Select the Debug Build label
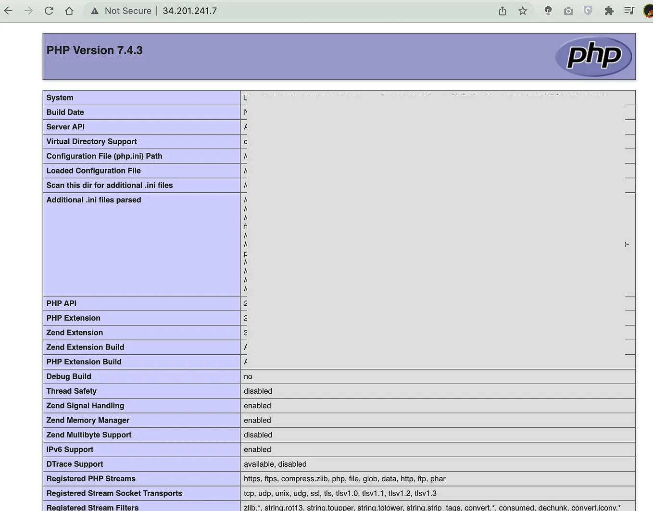 [x=69, y=376]
